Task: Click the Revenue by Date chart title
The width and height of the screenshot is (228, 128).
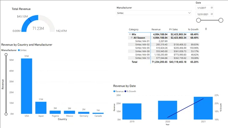Action: pos(124,86)
